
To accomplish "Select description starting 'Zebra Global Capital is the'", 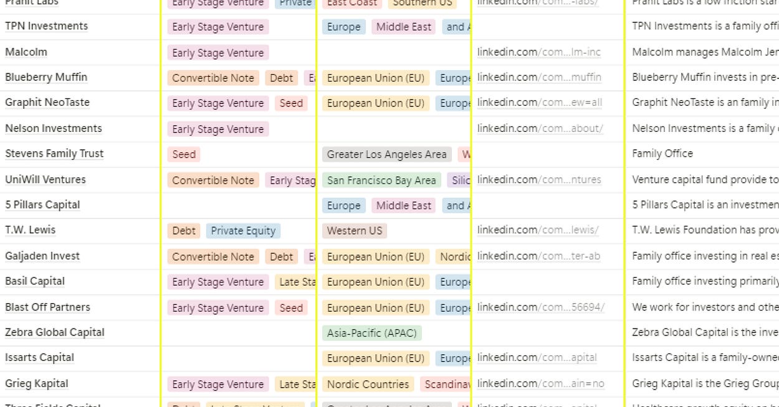I will (705, 332).
